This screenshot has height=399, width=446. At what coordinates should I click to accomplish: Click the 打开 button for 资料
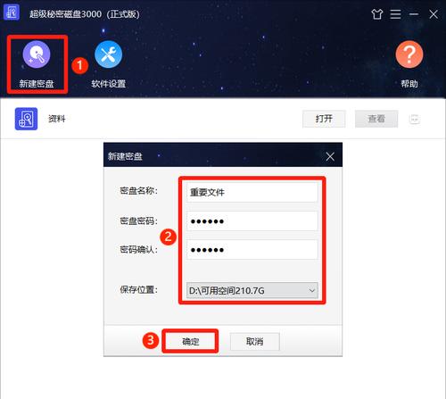(324, 119)
